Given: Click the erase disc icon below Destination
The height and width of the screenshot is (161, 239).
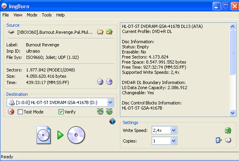Looking at the screenshot, I should tap(11, 112).
